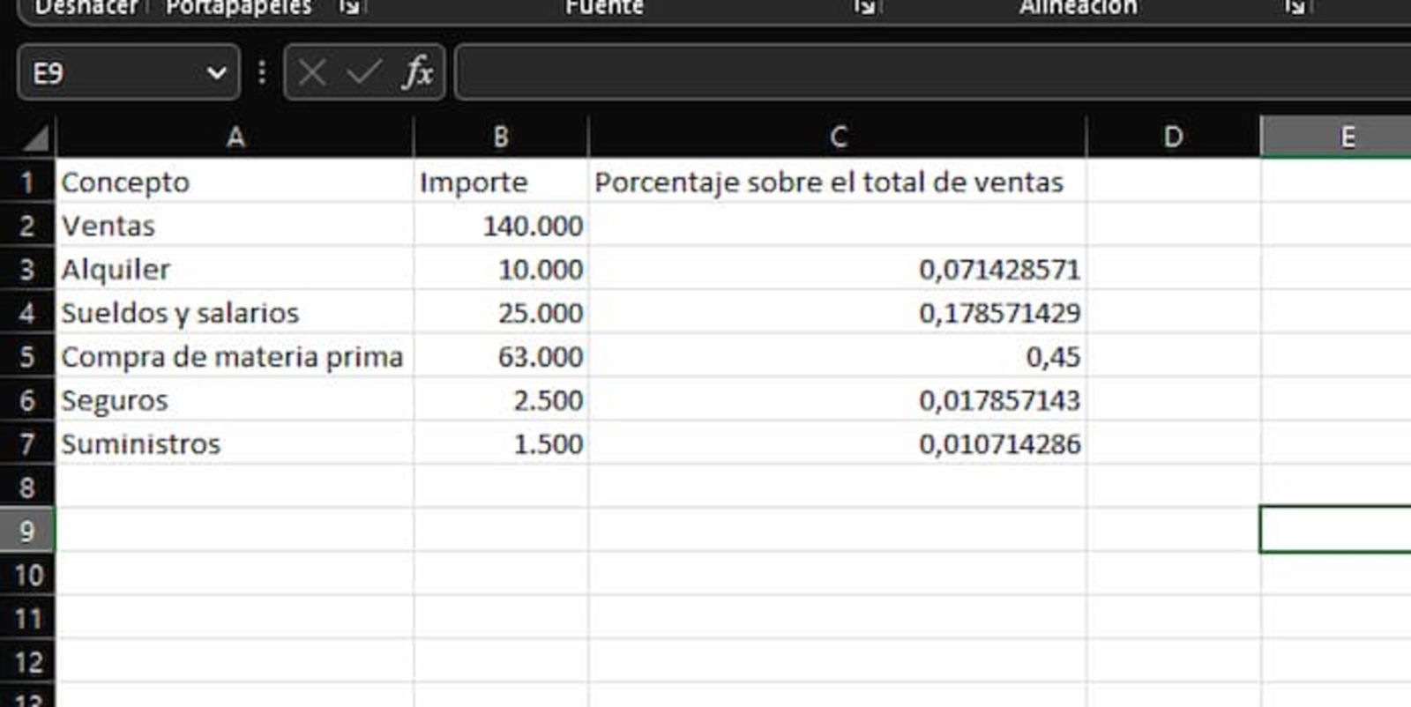
Task: Select row 4 header
Action: [x=27, y=313]
